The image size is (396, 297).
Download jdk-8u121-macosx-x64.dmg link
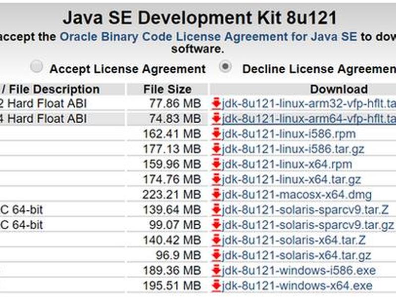[x=297, y=195]
